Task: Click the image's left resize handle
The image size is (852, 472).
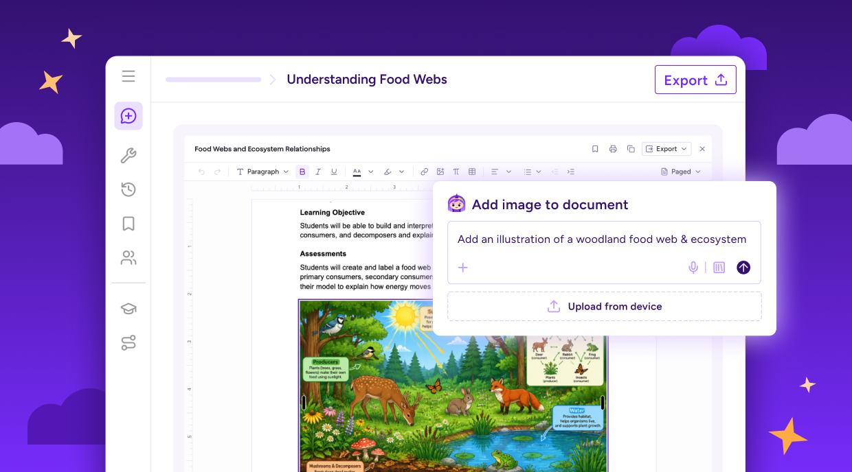Action: click(304, 403)
